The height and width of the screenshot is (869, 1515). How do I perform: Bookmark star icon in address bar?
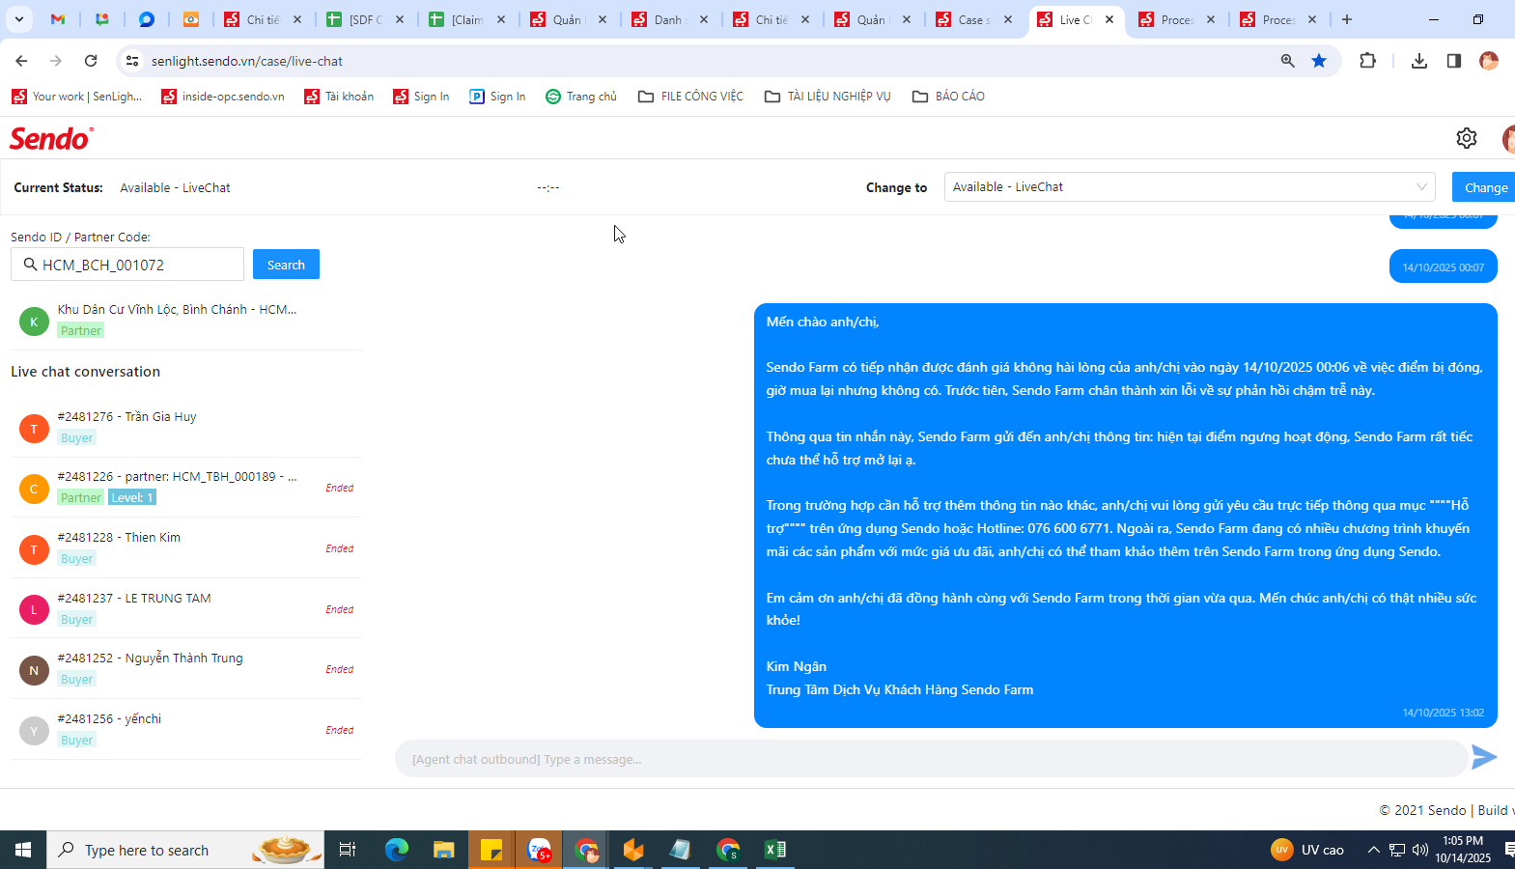pyautogui.click(x=1319, y=61)
